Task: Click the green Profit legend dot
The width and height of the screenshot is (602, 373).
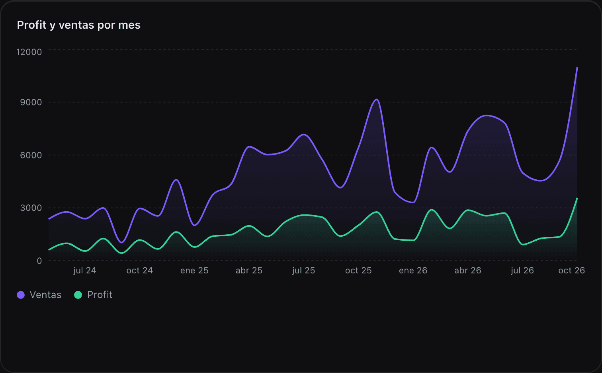Action: pos(78,295)
